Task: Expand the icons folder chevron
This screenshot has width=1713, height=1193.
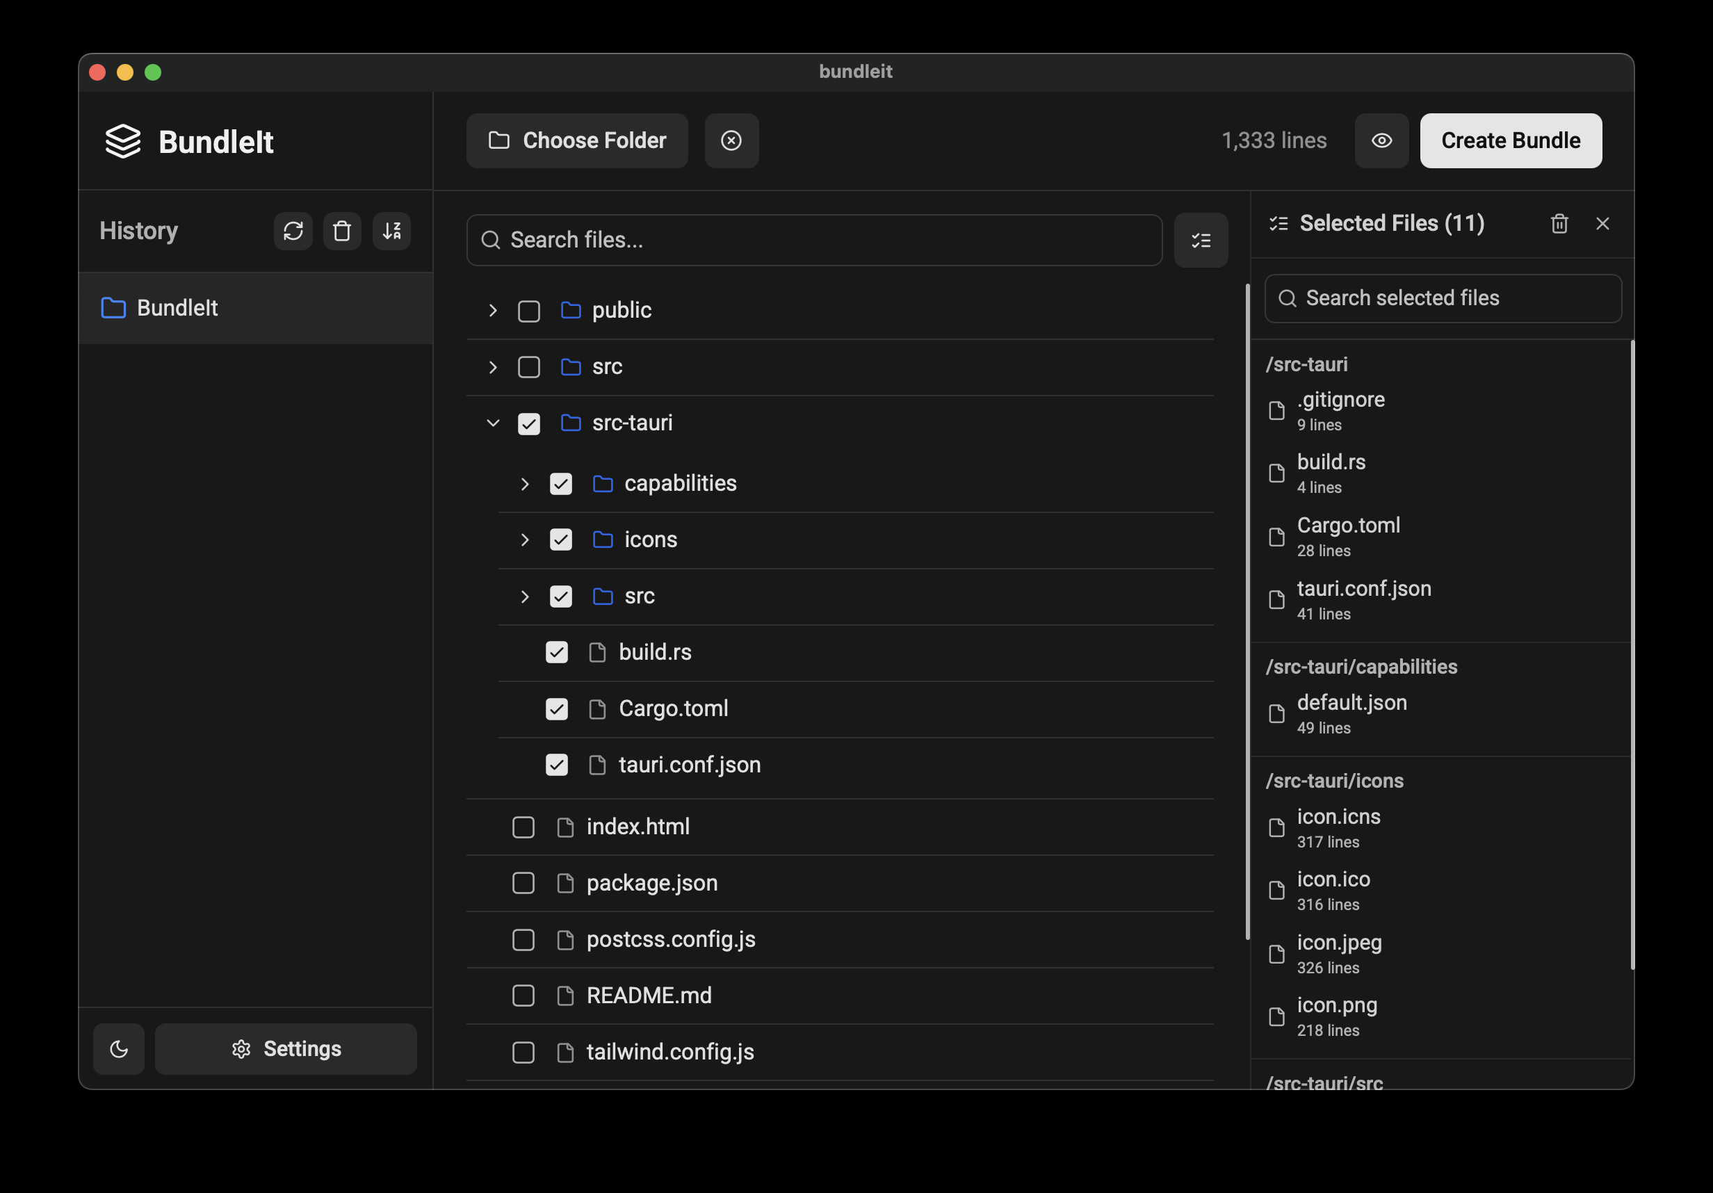Action: tap(524, 539)
